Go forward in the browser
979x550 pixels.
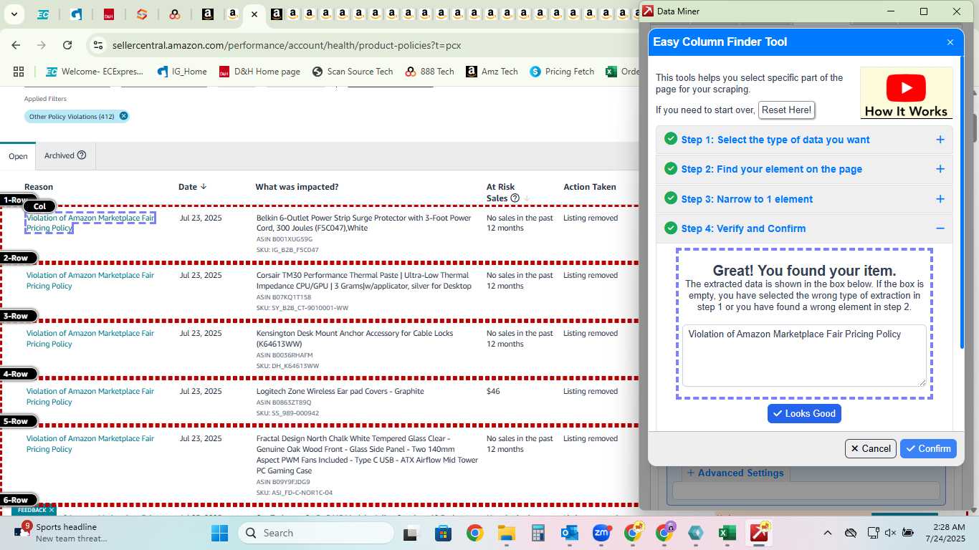click(42, 45)
